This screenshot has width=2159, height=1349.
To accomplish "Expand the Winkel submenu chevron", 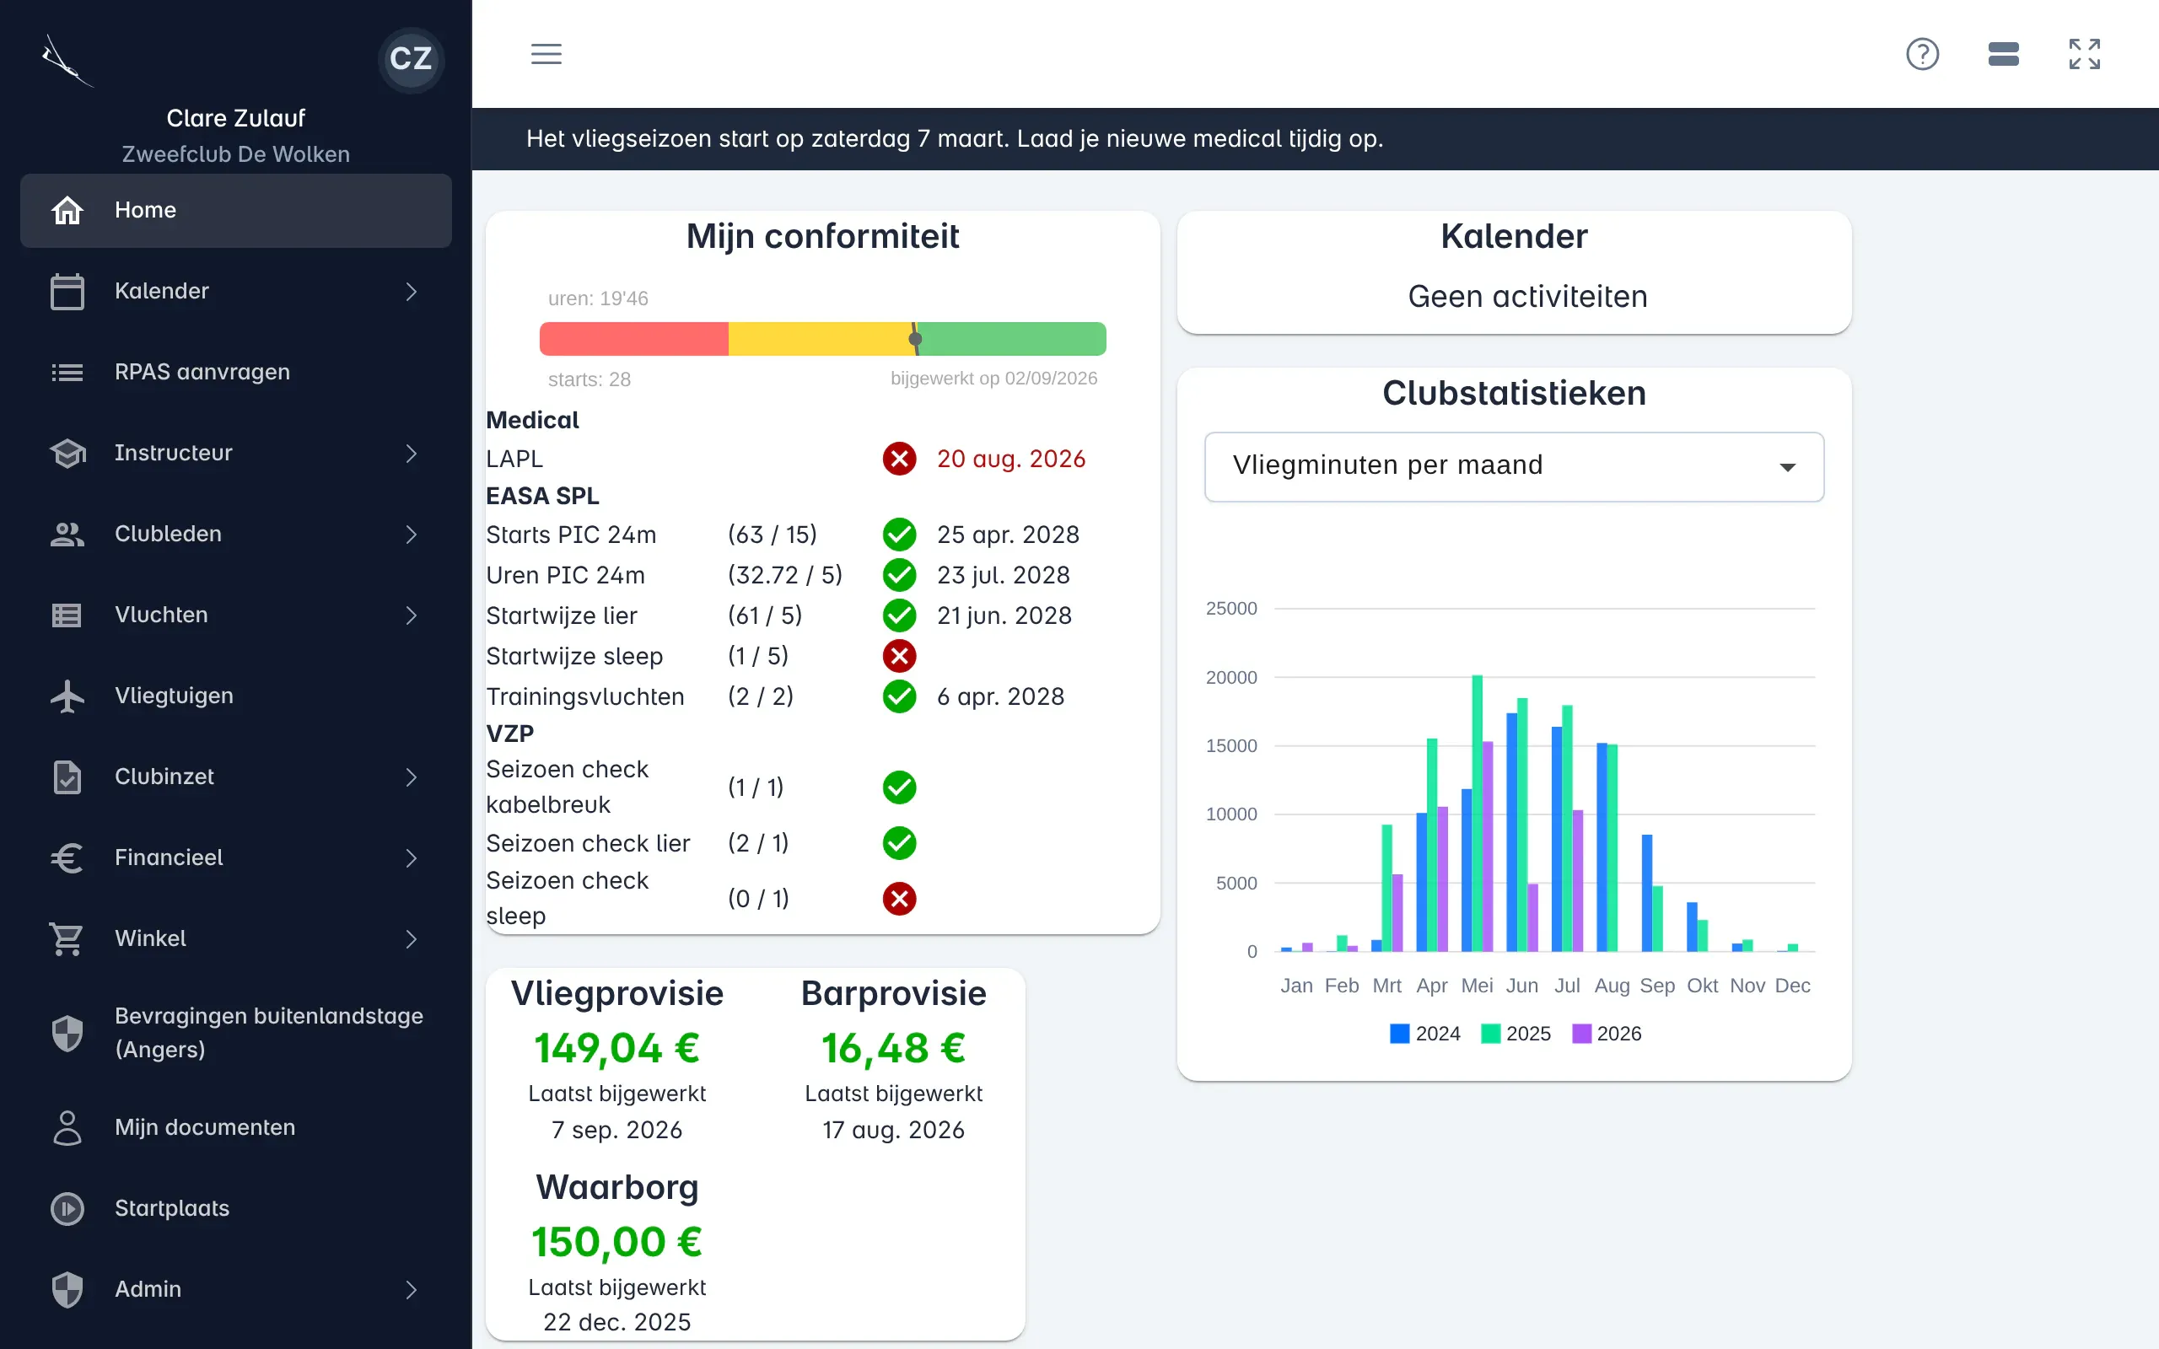I will pos(412,938).
